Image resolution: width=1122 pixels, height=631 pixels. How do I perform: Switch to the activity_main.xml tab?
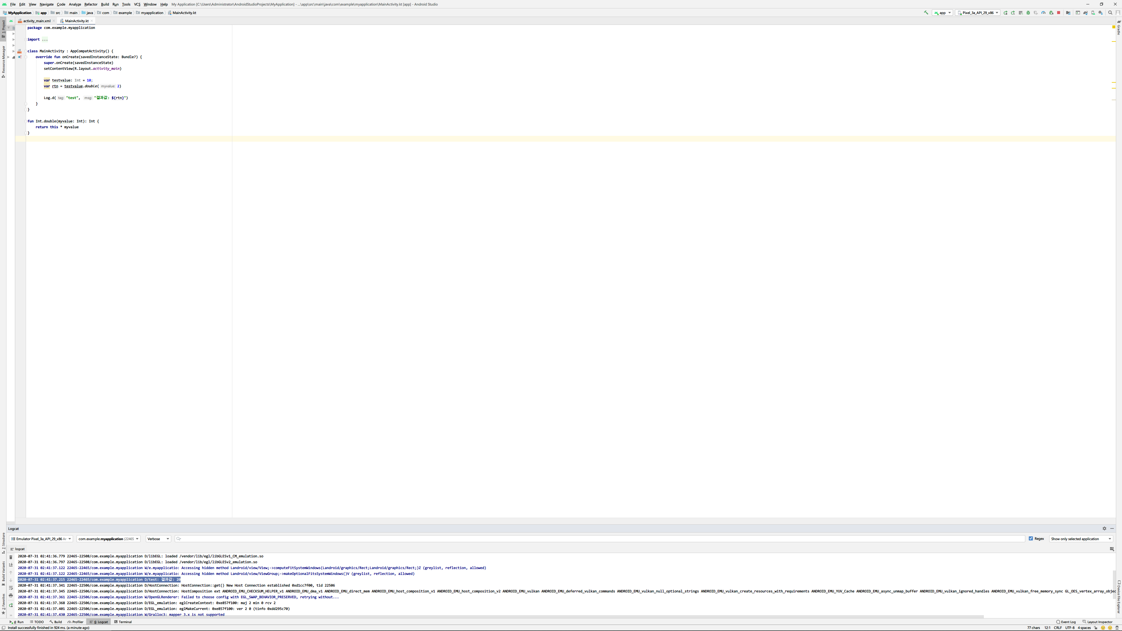tap(37, 21)
